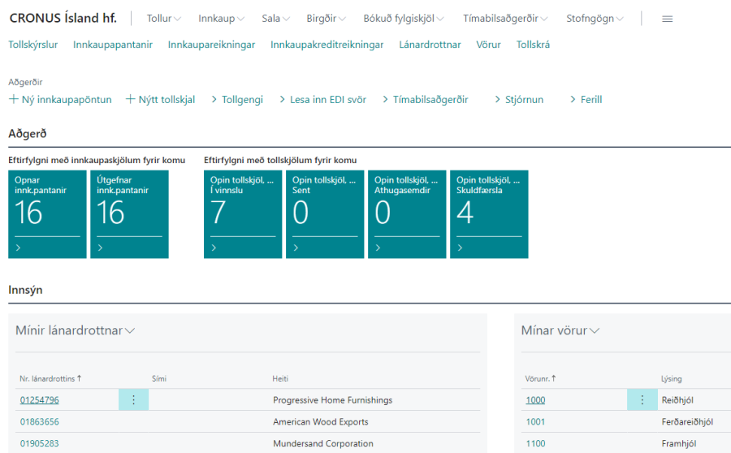Open the three-dot menu for lánardrottinn 01254796

[133, 399]
